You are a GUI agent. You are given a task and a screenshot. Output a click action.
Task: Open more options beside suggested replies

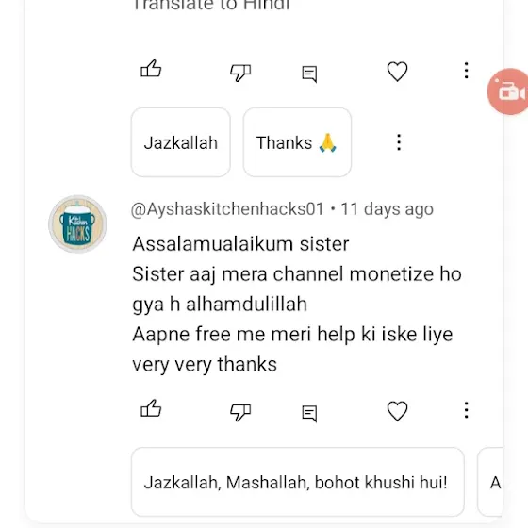coord(399,142)
